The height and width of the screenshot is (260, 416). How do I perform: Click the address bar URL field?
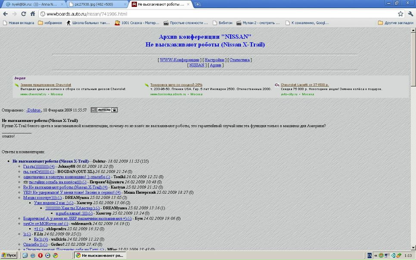tap(217, 14)
